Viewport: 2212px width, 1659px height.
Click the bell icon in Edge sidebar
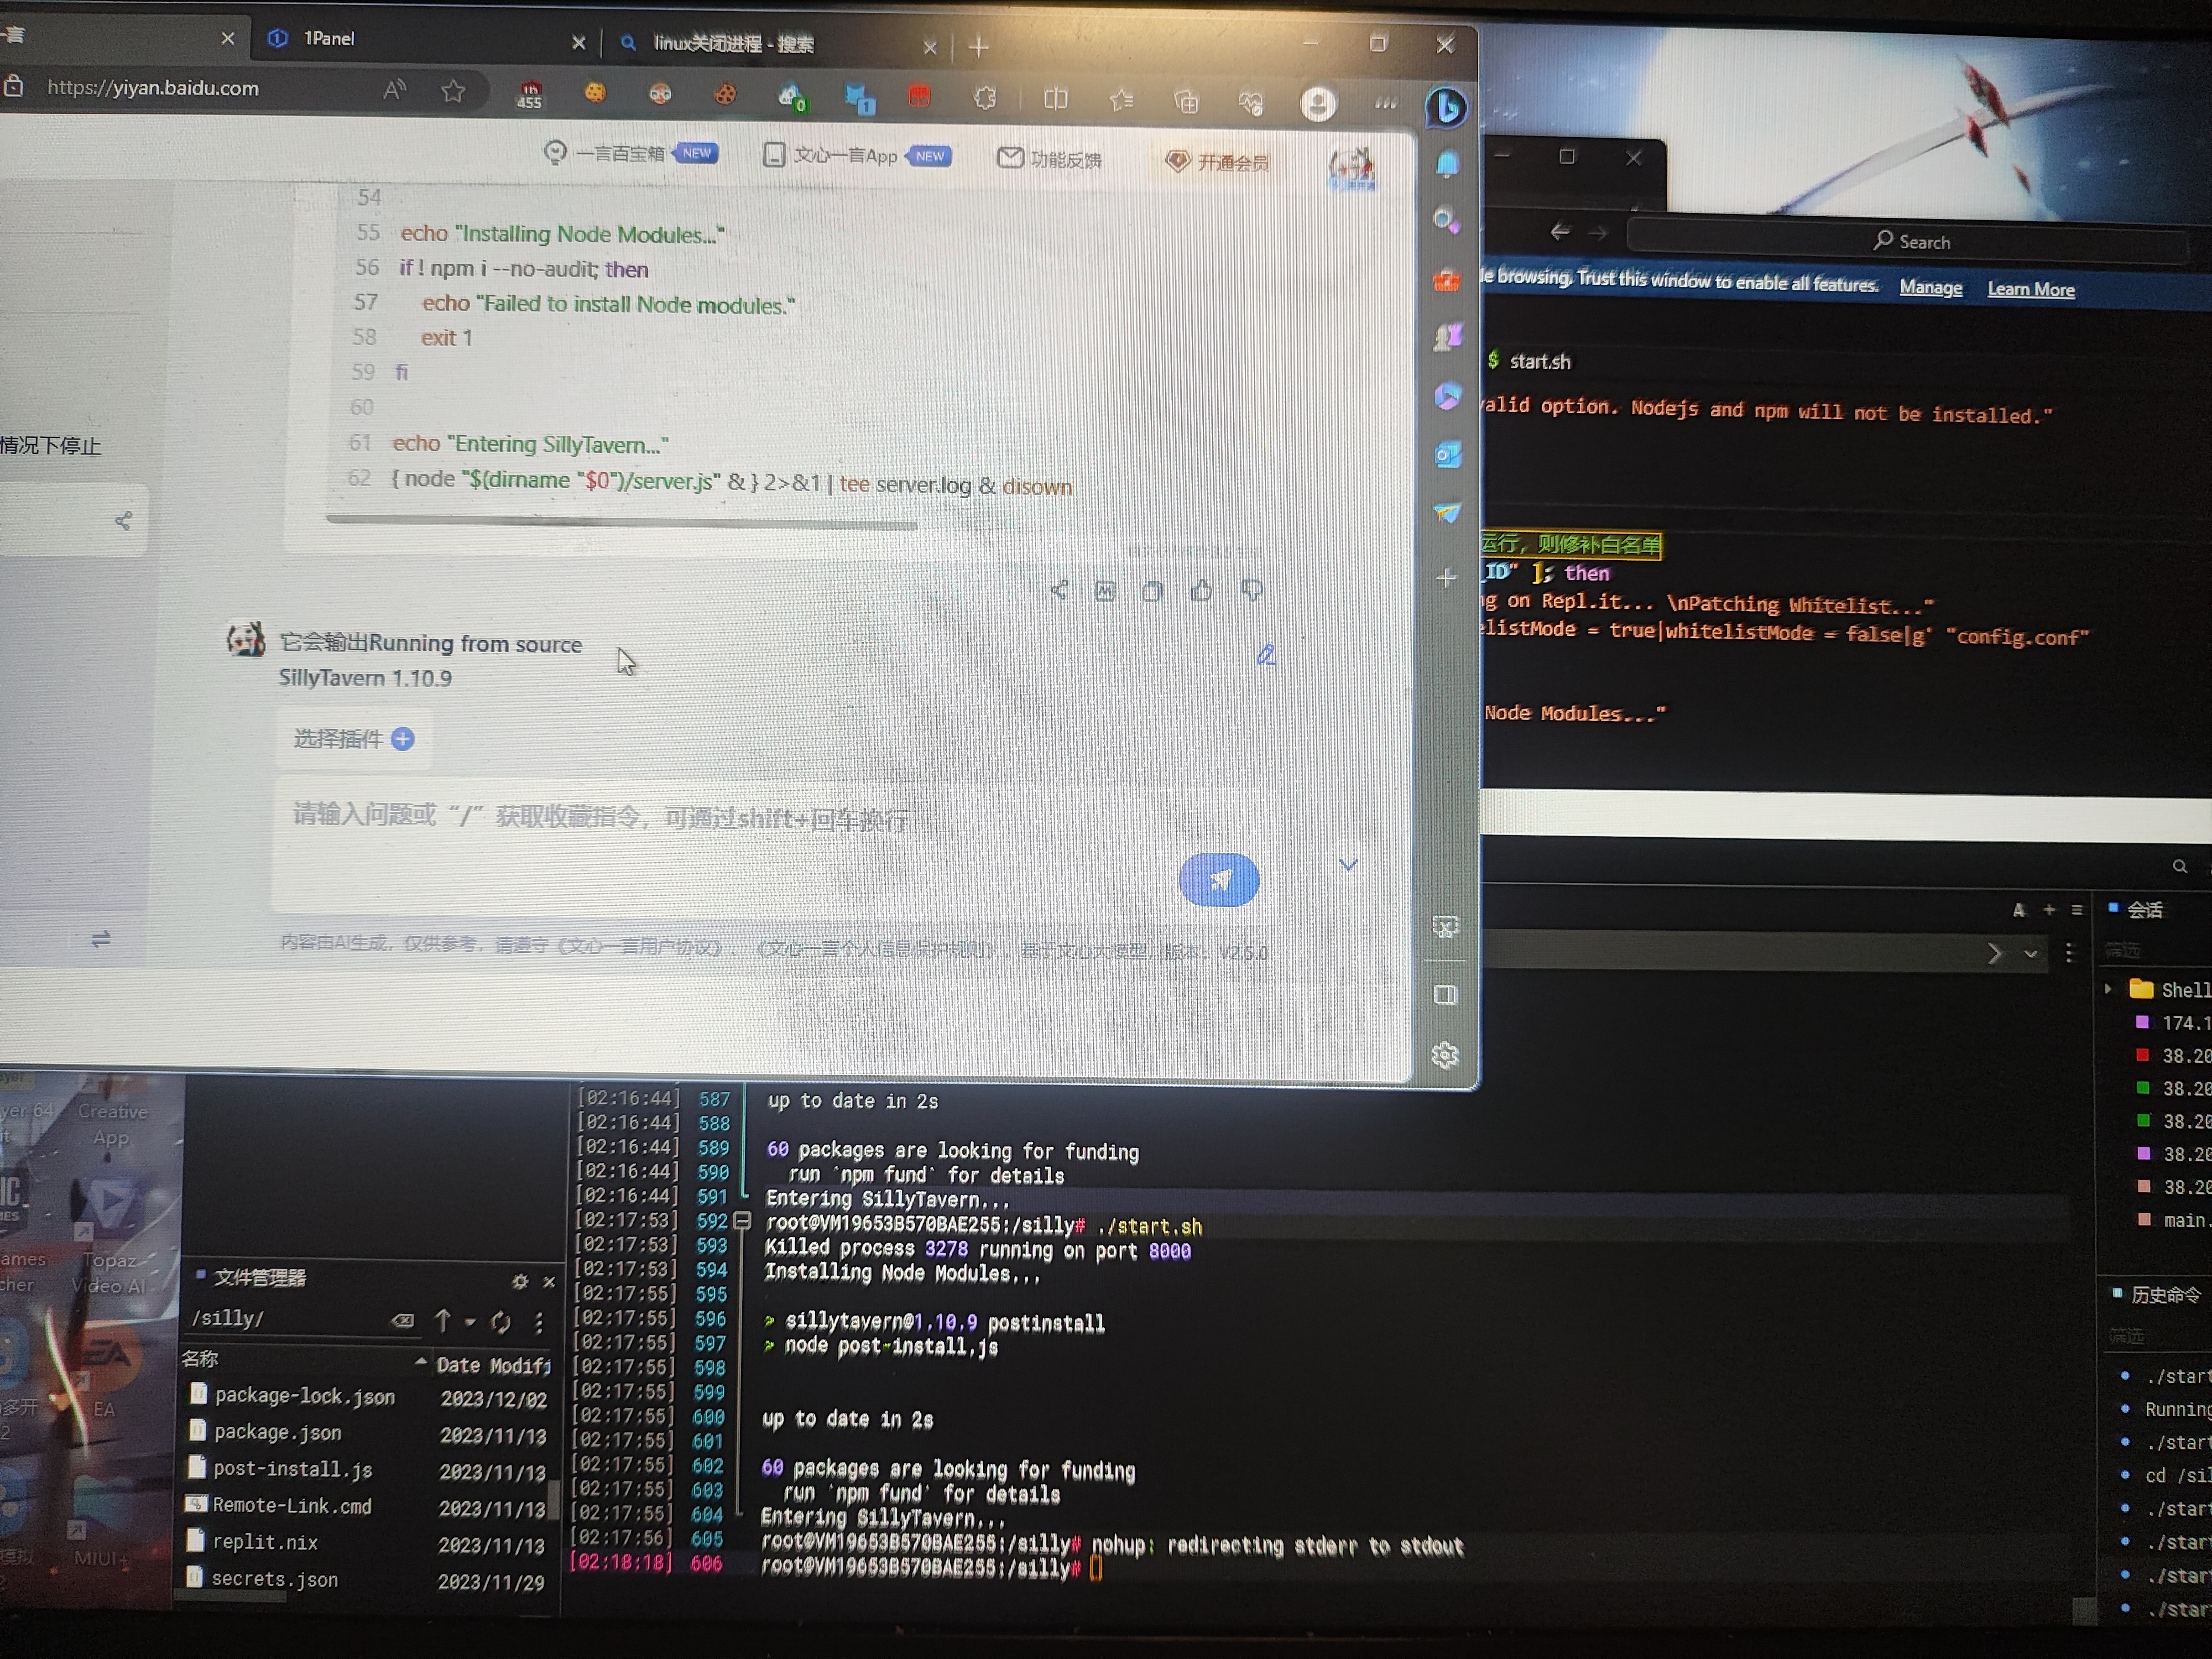coord(1447,164)
